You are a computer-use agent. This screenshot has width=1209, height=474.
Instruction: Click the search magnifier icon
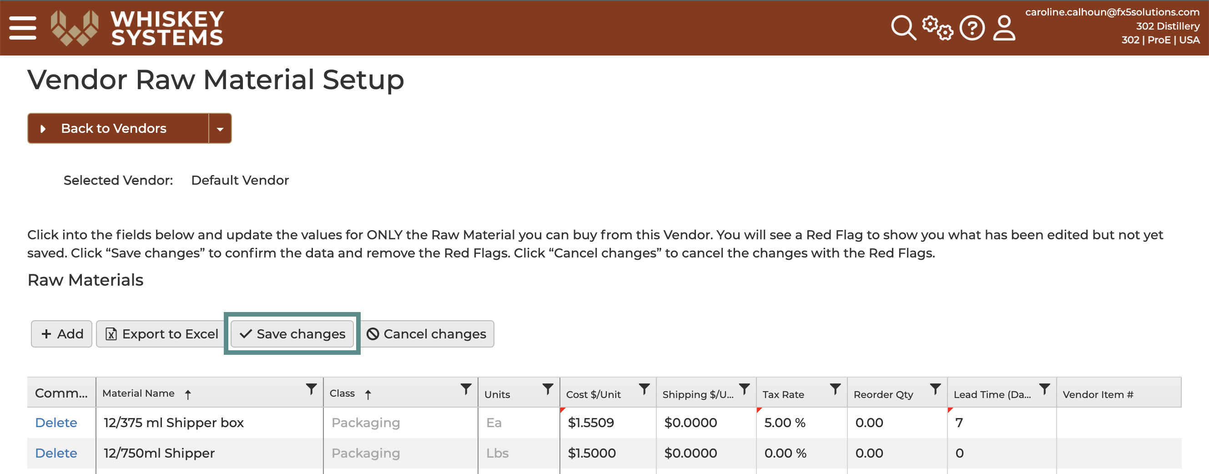(903, 28)
